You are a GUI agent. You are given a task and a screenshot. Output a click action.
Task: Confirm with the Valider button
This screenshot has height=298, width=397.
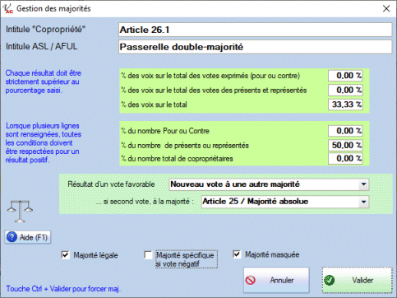tap(358, 280)
